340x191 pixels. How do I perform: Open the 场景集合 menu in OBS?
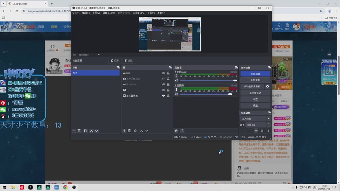point(139,13)
